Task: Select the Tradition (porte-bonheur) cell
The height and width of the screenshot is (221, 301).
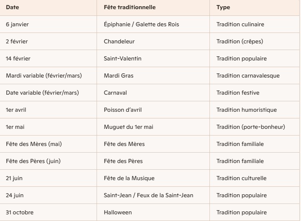Action: click(250, 127)
